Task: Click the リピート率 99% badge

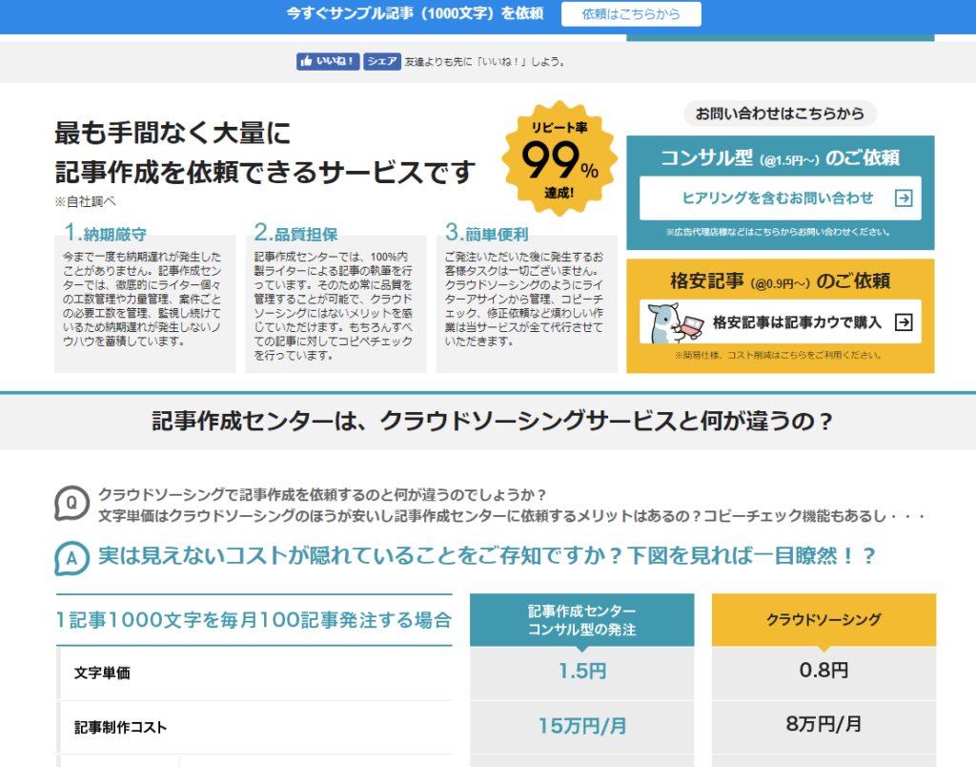Action: coord(559,159)
